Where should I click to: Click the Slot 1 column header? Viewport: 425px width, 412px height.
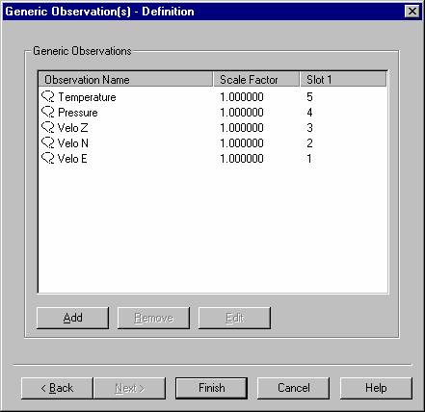(x=343, y=79)
